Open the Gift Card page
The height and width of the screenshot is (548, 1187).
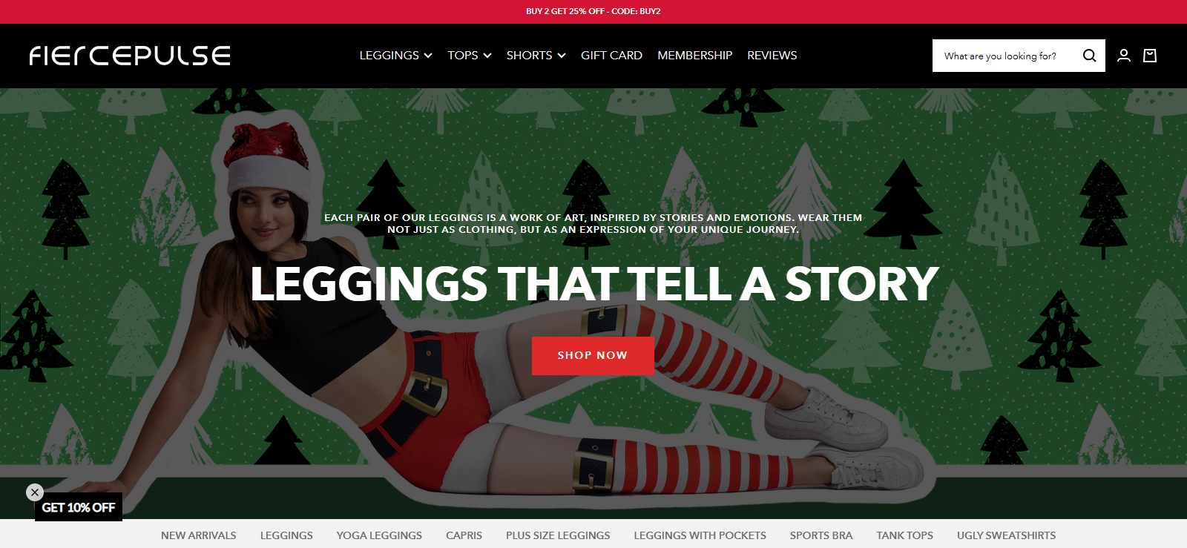(x=611, y=56)
